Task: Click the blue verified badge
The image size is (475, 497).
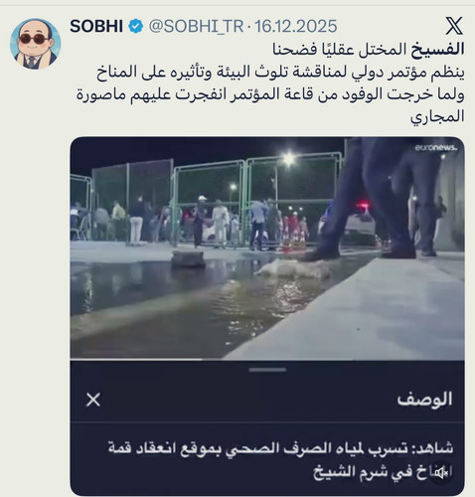Action: (136, 26)
